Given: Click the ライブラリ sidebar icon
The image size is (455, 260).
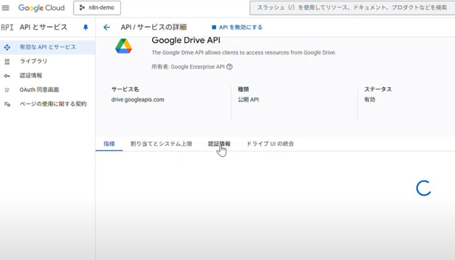Looking at the screenshot, I should point(7,61).
